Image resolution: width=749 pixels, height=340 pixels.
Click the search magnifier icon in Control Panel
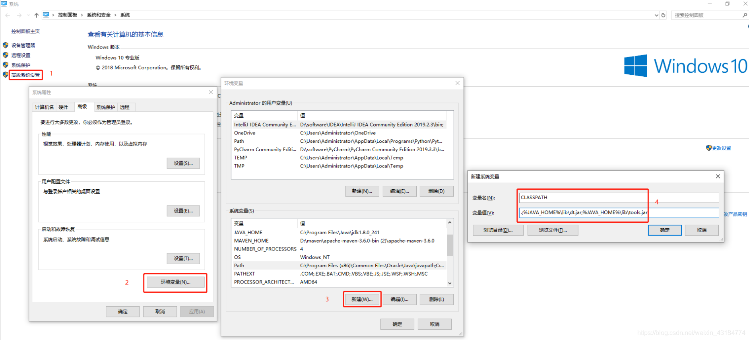click(745, 15)
